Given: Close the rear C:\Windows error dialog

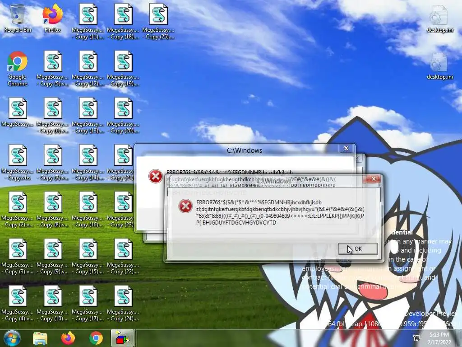Looking at the screenshot, I should click(x=346, y=148).
